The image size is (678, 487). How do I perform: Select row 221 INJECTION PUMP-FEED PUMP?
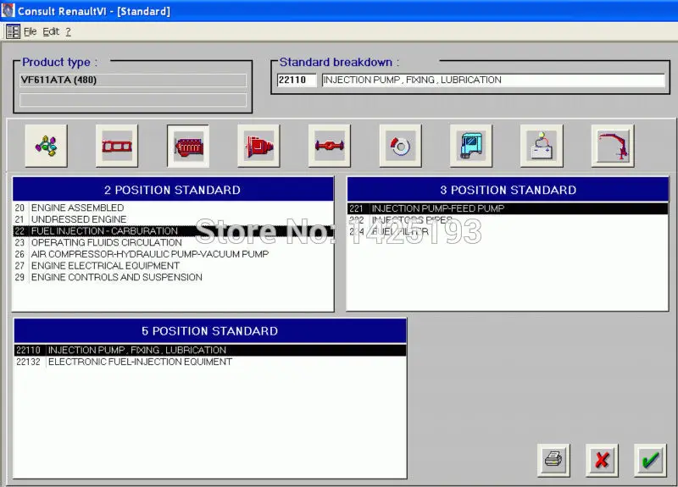pyautogui.click(x=508, y=208)
